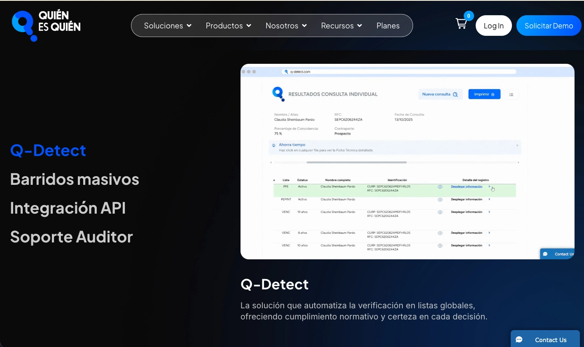The height and width of the screenshot is (347, 584).
Task: Click the Identificación column header
Action: (397, 180)
